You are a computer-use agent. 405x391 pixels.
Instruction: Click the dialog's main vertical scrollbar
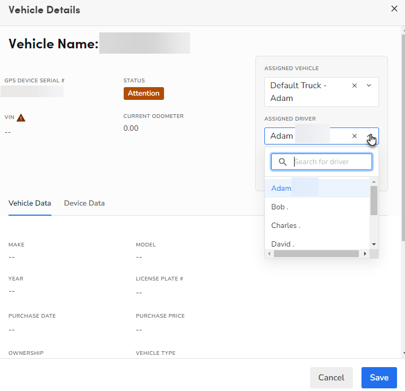(403, 138)
